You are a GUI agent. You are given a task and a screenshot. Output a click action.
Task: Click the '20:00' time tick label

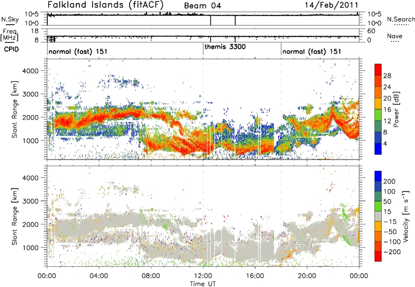tap(307, 276)
